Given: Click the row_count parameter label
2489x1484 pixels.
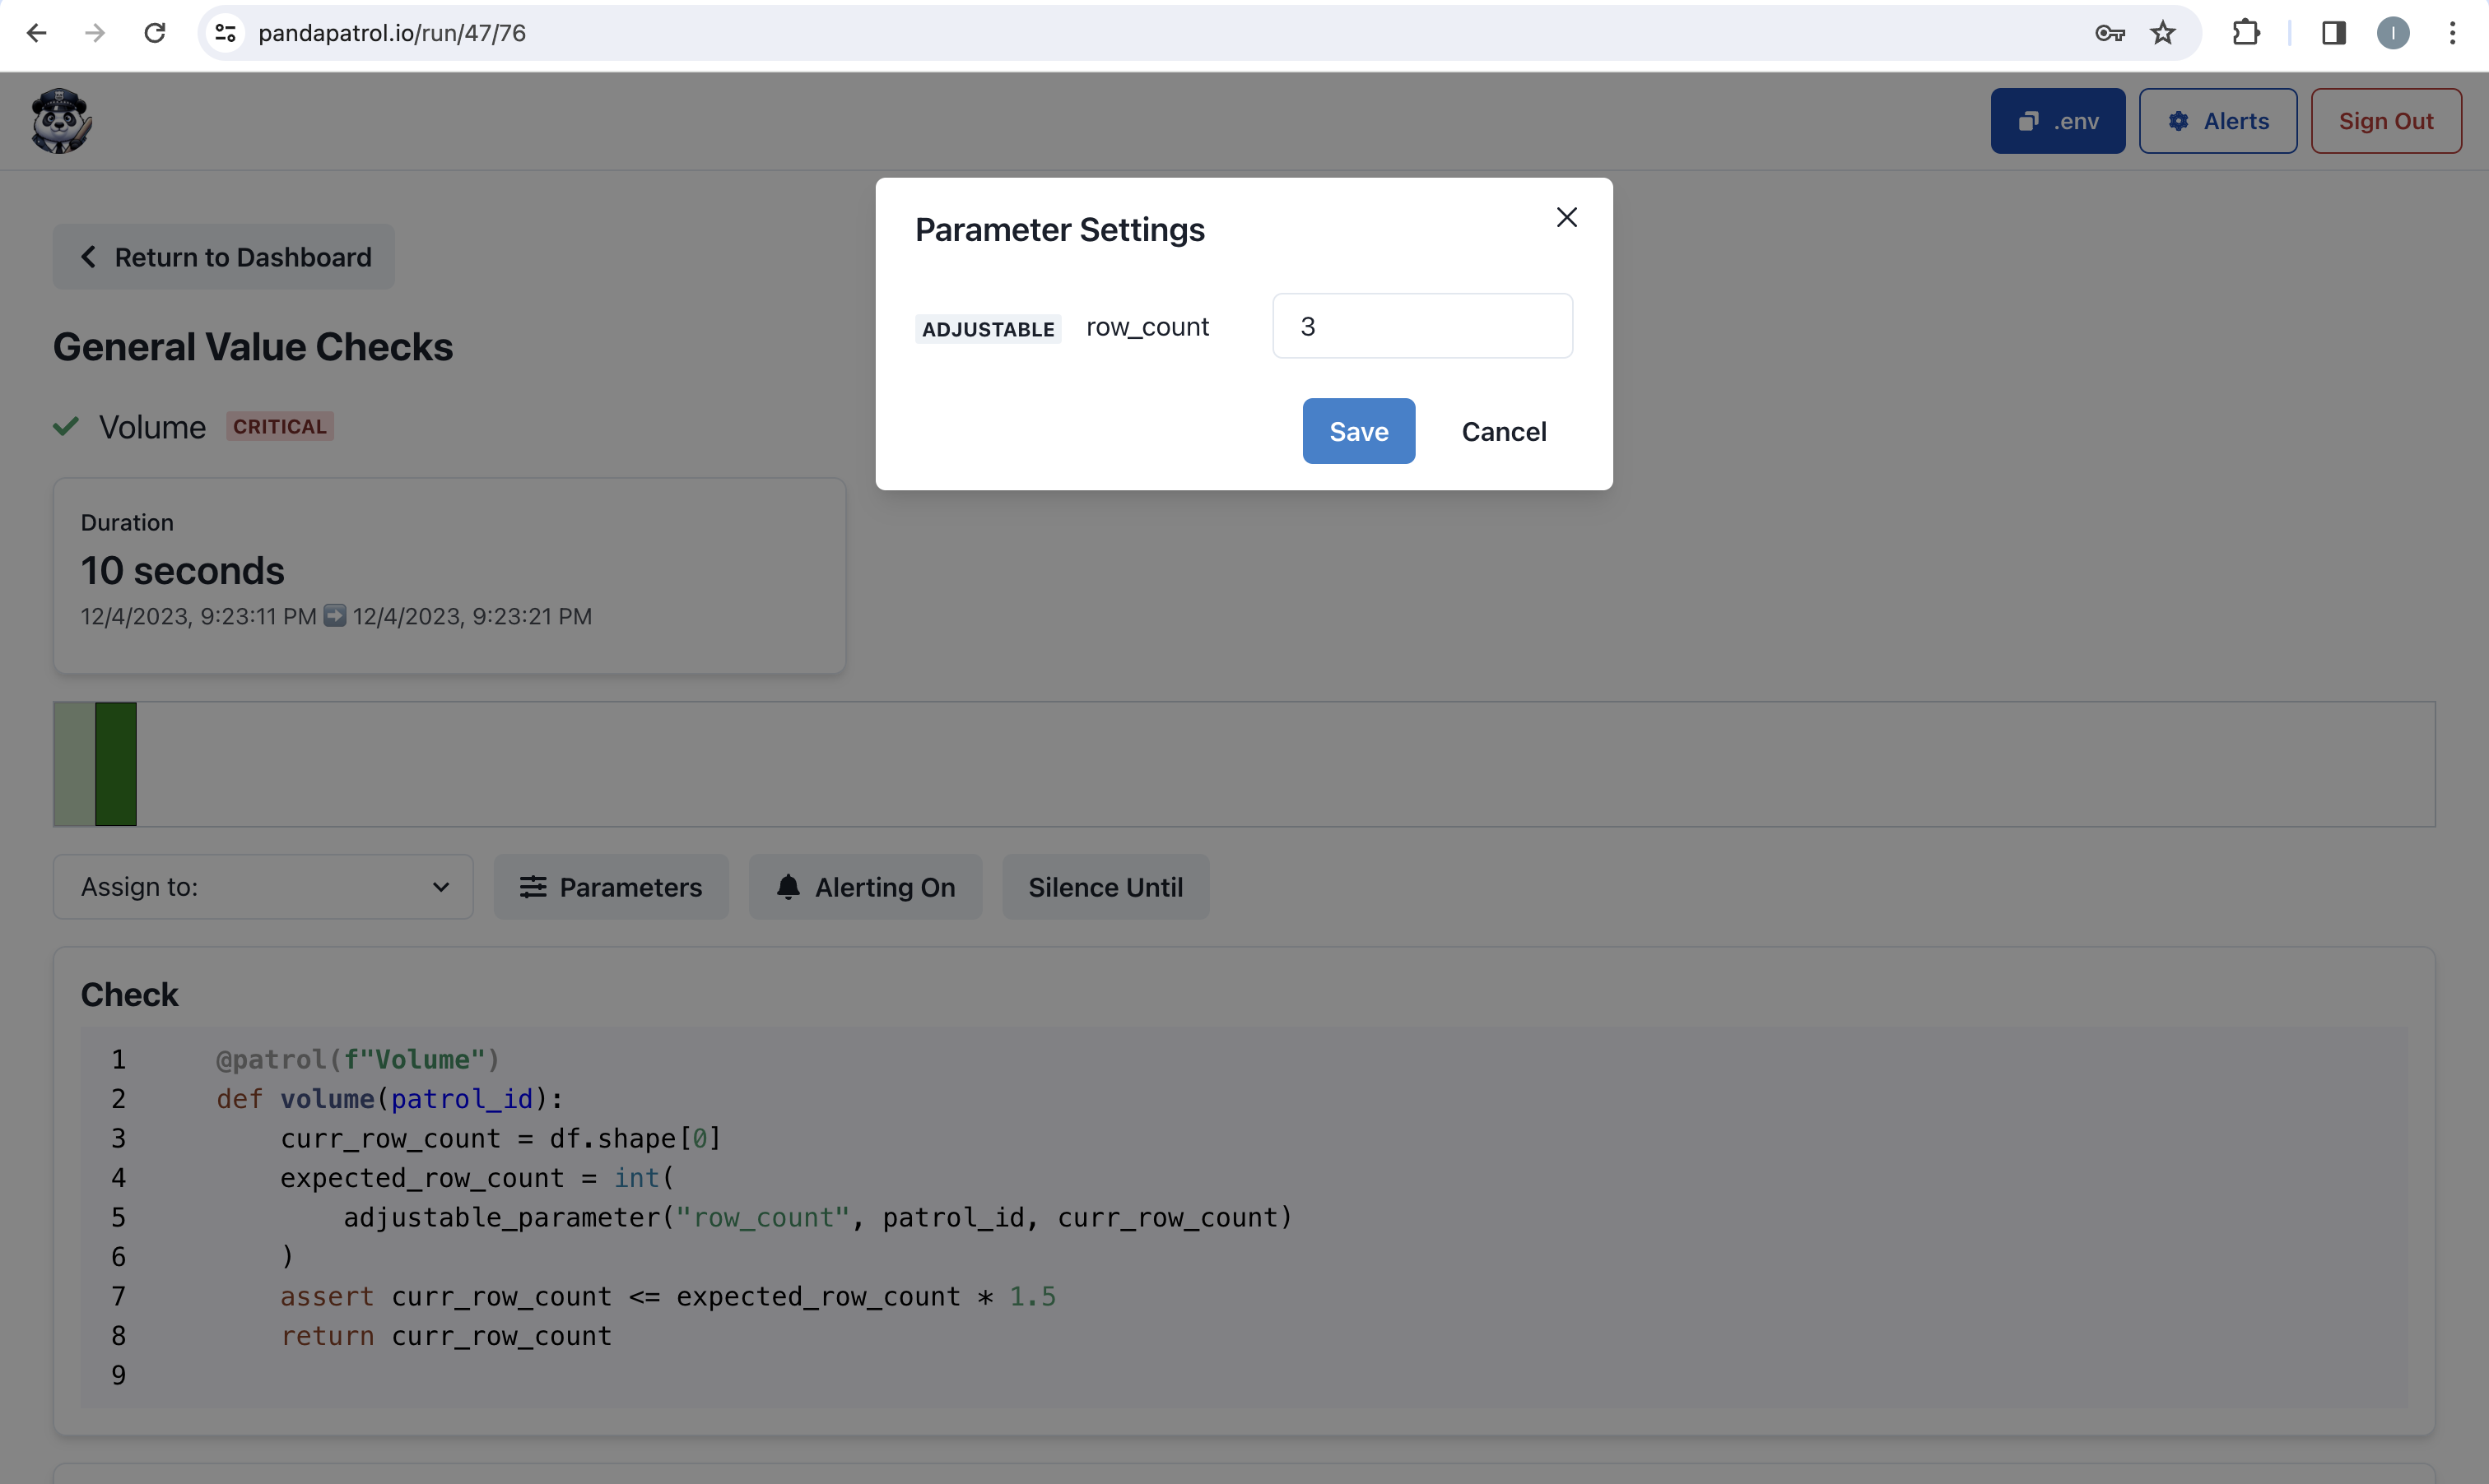Looking at the screenshot, I should (x=1147, y=327).
